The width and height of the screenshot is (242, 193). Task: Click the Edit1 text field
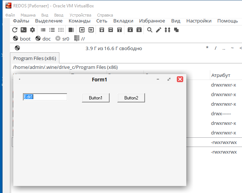pos(45,97)
